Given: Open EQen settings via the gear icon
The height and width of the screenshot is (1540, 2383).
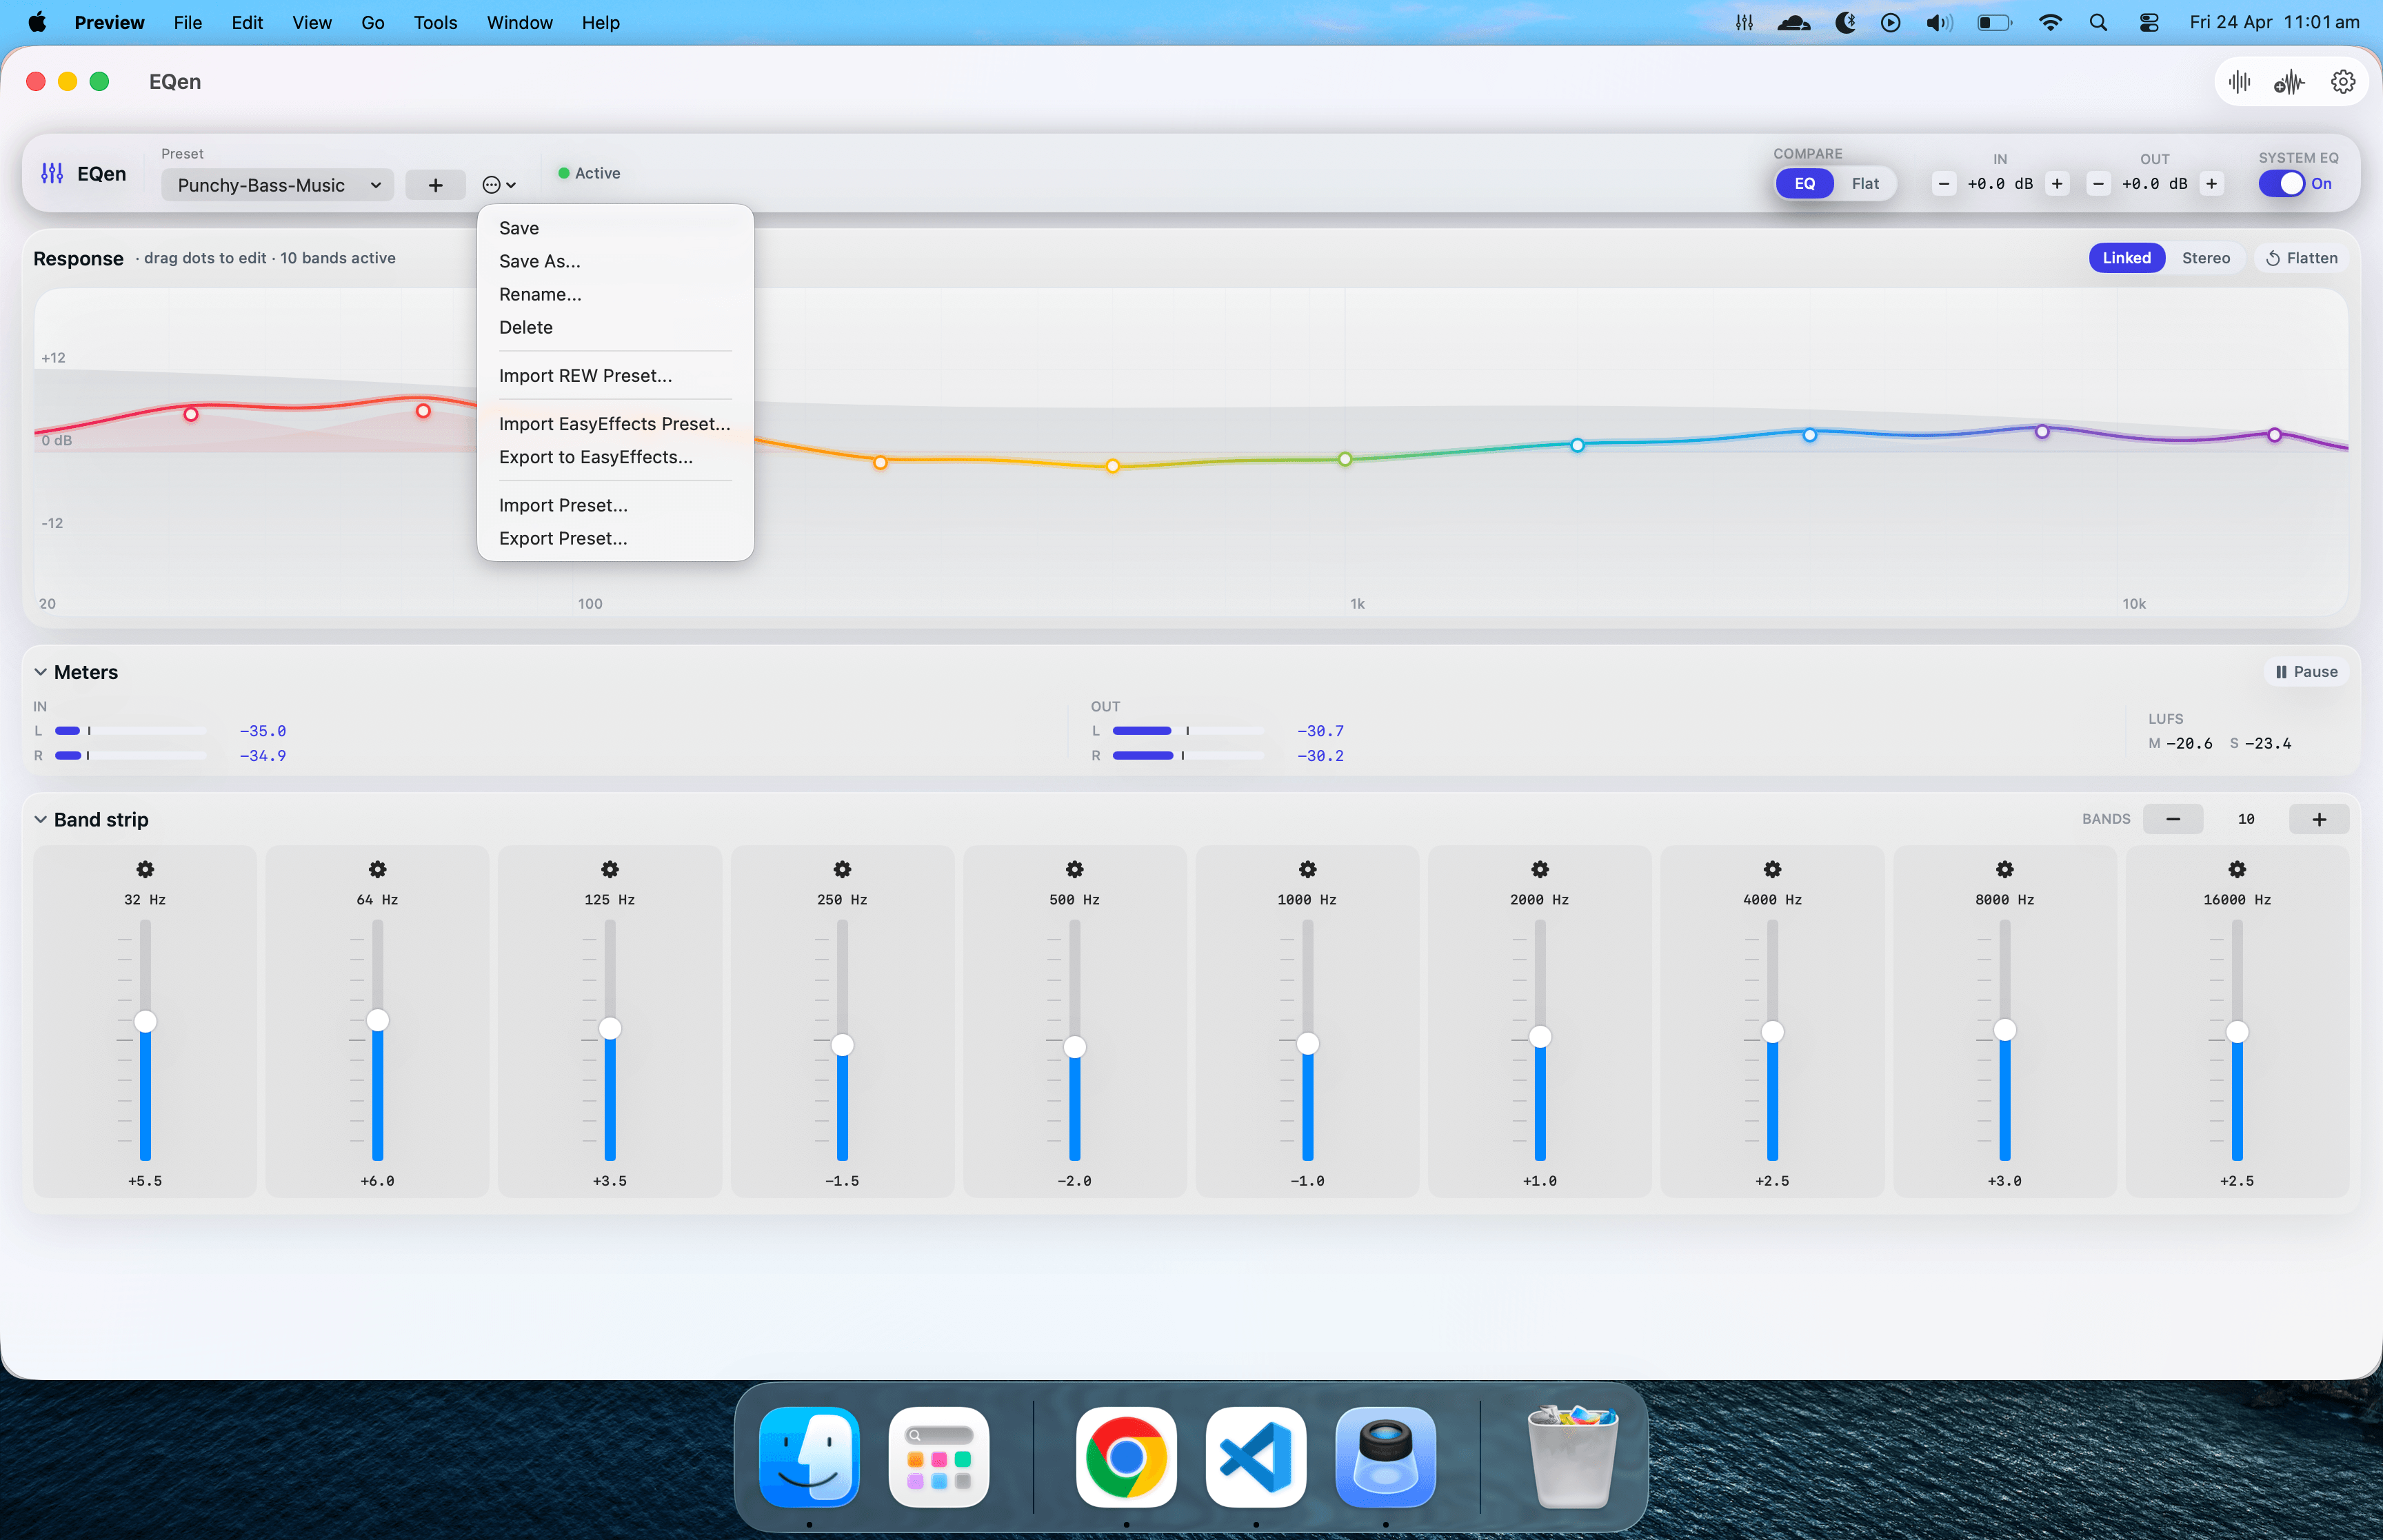Looking at the screenshot, I should point(2342,81).
